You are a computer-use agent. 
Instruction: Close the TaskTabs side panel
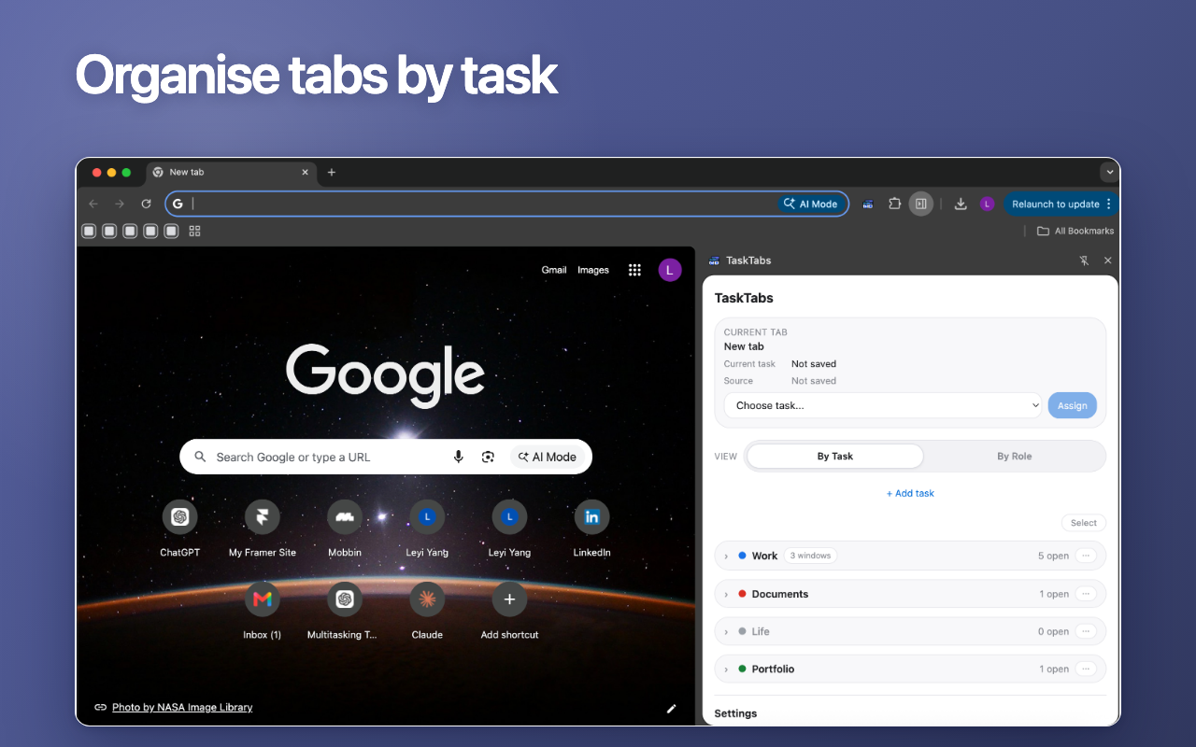[x=1108, y=261]
